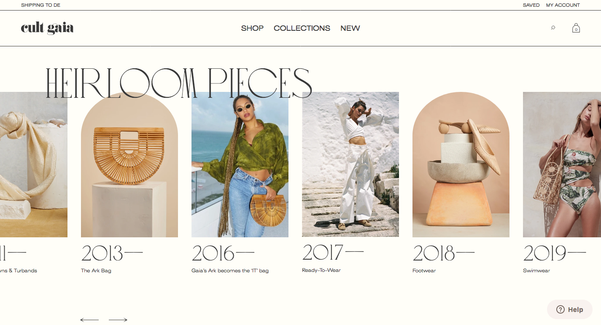Viewport: 601px width, 325px height.
Task: Select the 2013 Ark Bag image
Action: coord(129,164)
